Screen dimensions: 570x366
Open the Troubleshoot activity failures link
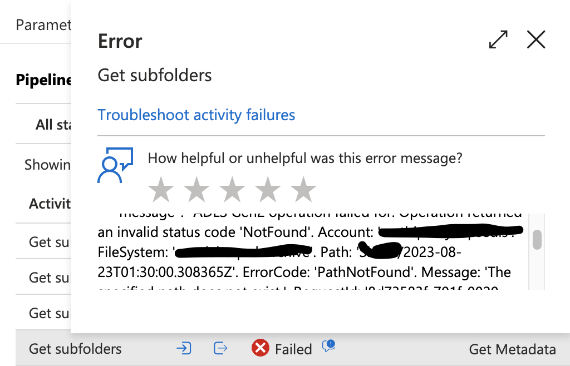196,115
